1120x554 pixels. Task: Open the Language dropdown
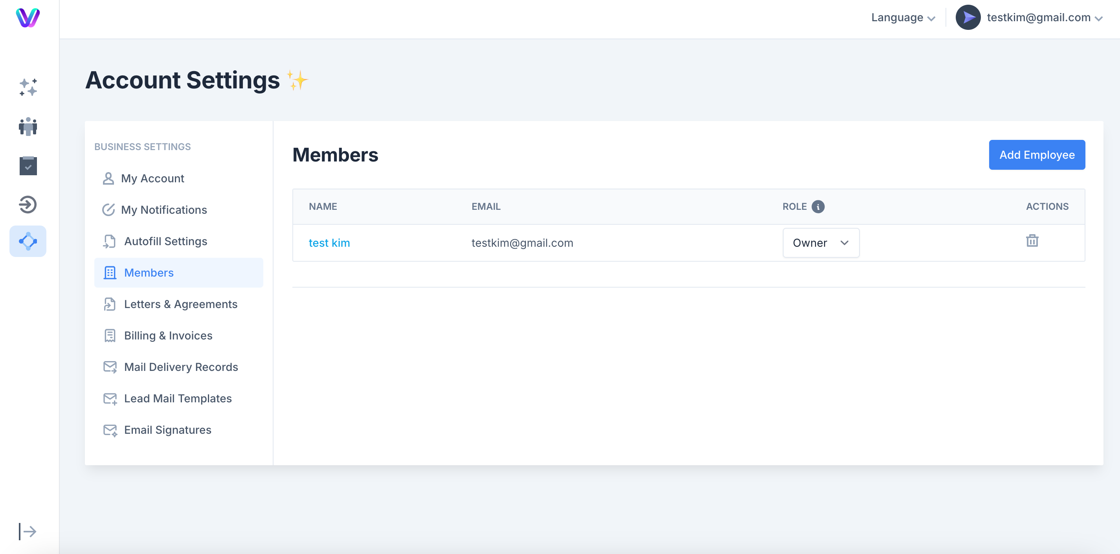pyautogui.click(x=903, y=18)
